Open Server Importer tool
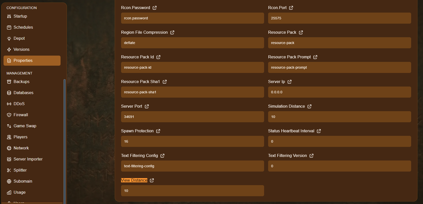 pos(32,159)
